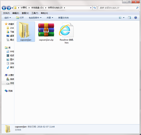
Task: Refresh the current folder view
Action: pyautogui.click(x=95, y=8)
